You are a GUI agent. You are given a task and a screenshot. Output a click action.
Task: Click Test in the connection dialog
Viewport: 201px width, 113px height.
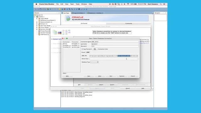(111, 76)
